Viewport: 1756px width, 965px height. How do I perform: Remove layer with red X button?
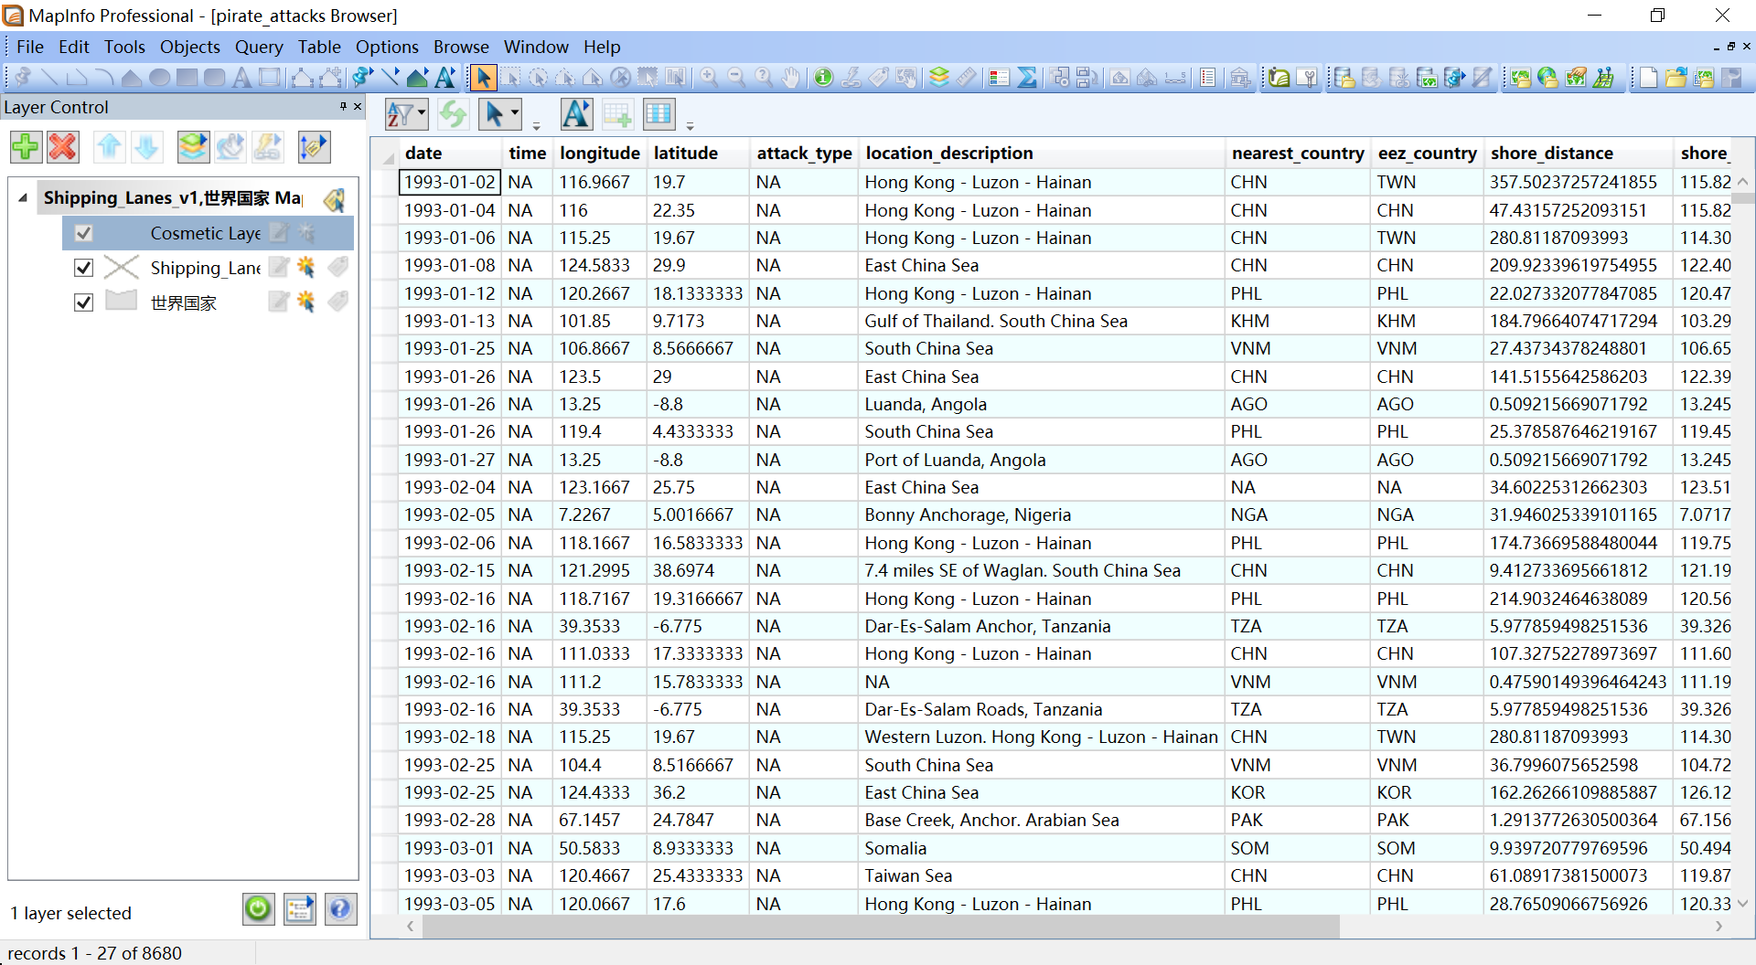click(63, 146)
